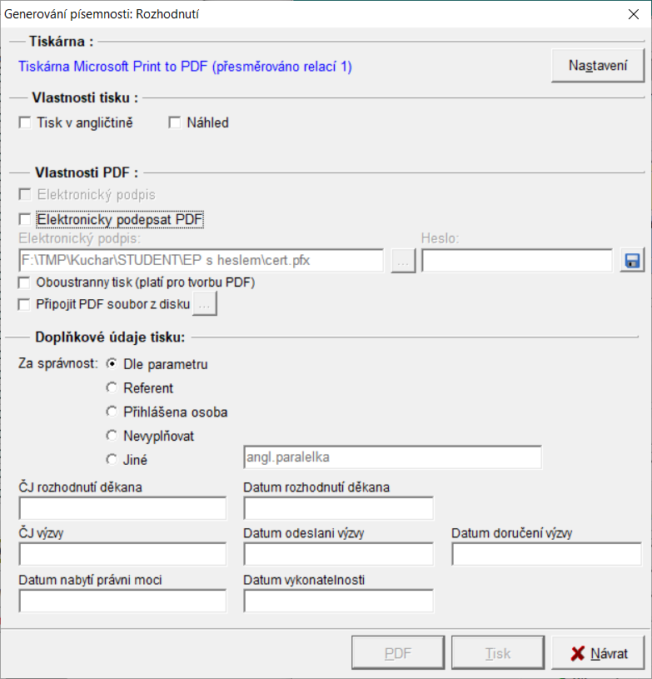Click browse button beside Připojit PDF soubor
Viewport: 652px width, 679px height.
point(206,305)
